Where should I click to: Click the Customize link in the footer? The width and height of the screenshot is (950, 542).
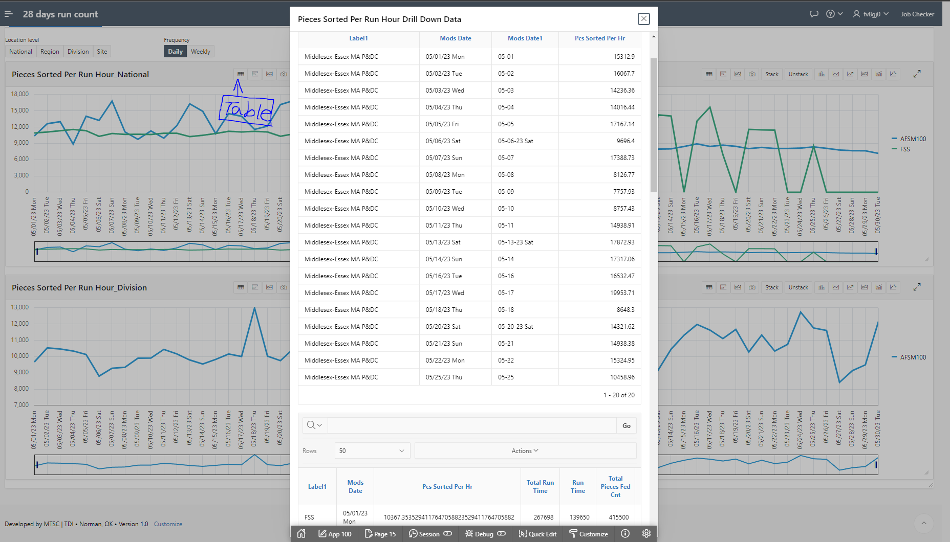(x=168, y=524)
